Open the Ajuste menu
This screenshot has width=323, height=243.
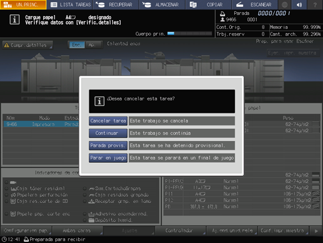[x=129, y=230]
